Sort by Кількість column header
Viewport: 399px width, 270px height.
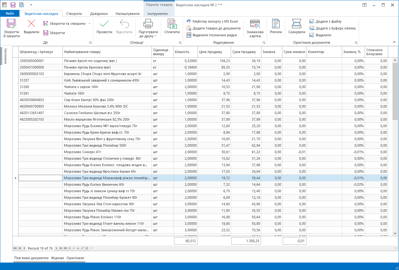[186, 52]
